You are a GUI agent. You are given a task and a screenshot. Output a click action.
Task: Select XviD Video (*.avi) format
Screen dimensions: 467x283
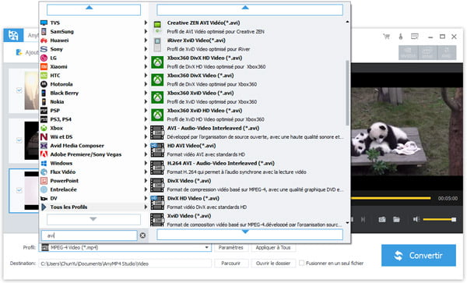tap(248, 220)
